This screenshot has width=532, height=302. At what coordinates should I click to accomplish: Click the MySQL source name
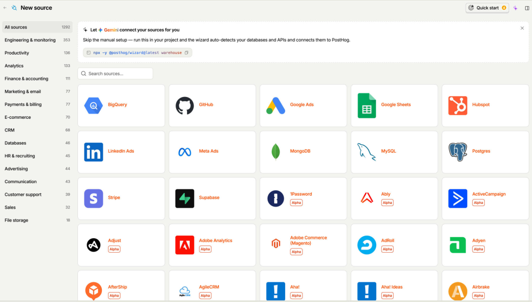389,151
